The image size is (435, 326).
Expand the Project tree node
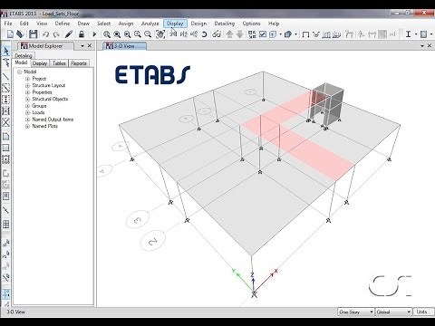tap(27, 79)
